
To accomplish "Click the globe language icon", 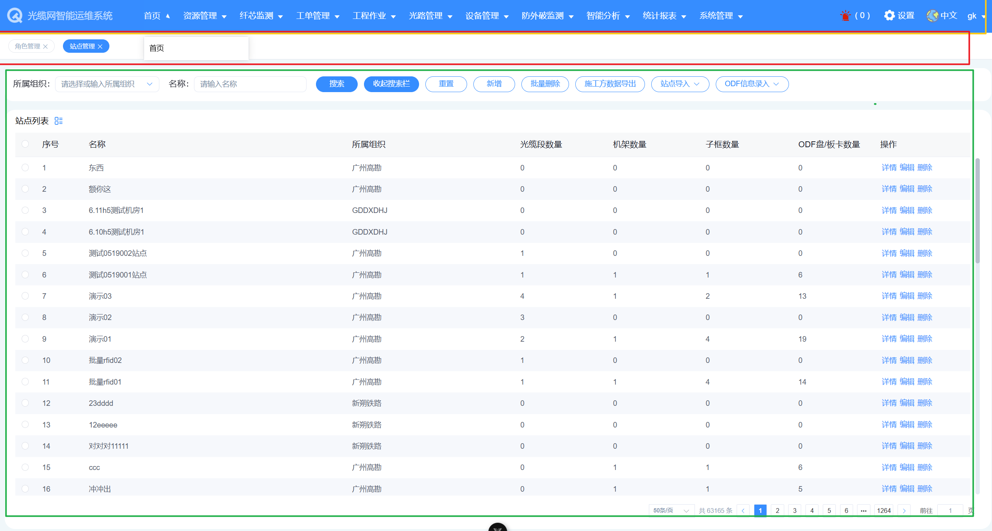I will [x=932, y=16].
